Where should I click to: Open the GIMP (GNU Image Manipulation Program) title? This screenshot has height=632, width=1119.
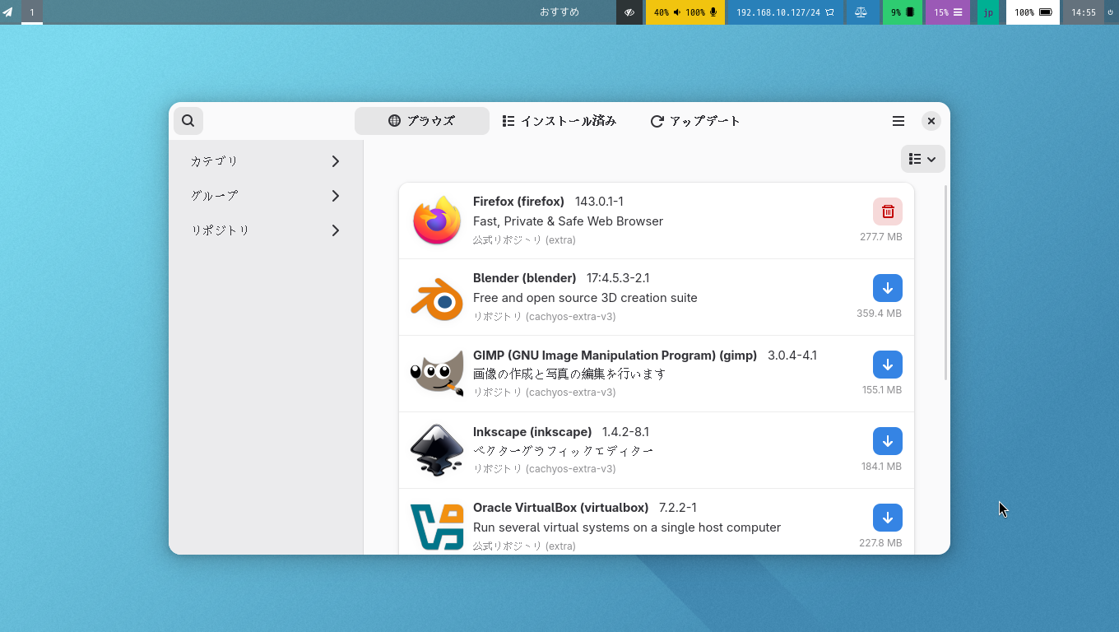615,355
